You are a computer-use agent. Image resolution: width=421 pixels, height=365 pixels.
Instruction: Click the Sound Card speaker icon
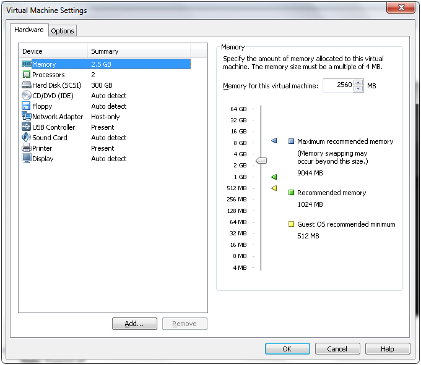(26, 137)
